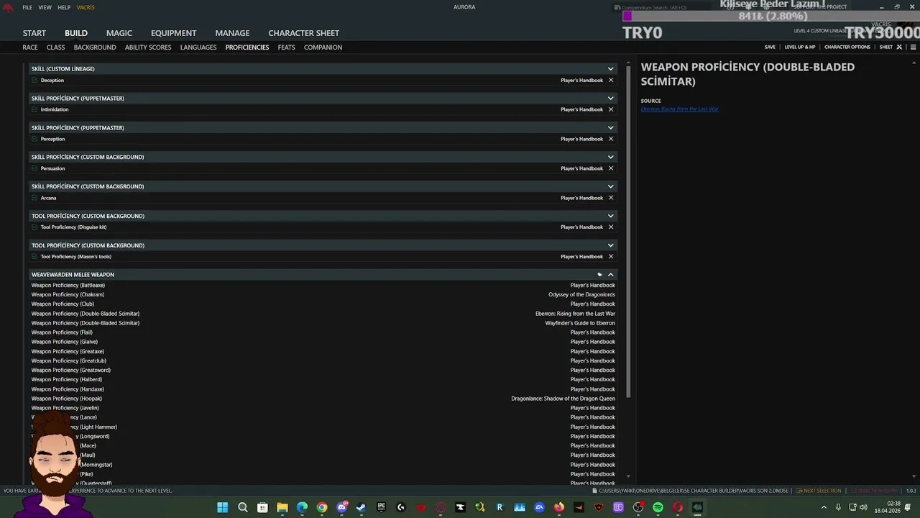
Task: Remove the Mason's tools proficiency
Action: pyautogui.click(x=611, y=256)
